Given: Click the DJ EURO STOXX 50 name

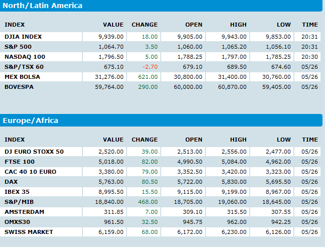Looking at the screenshot, I should point(34,152).
